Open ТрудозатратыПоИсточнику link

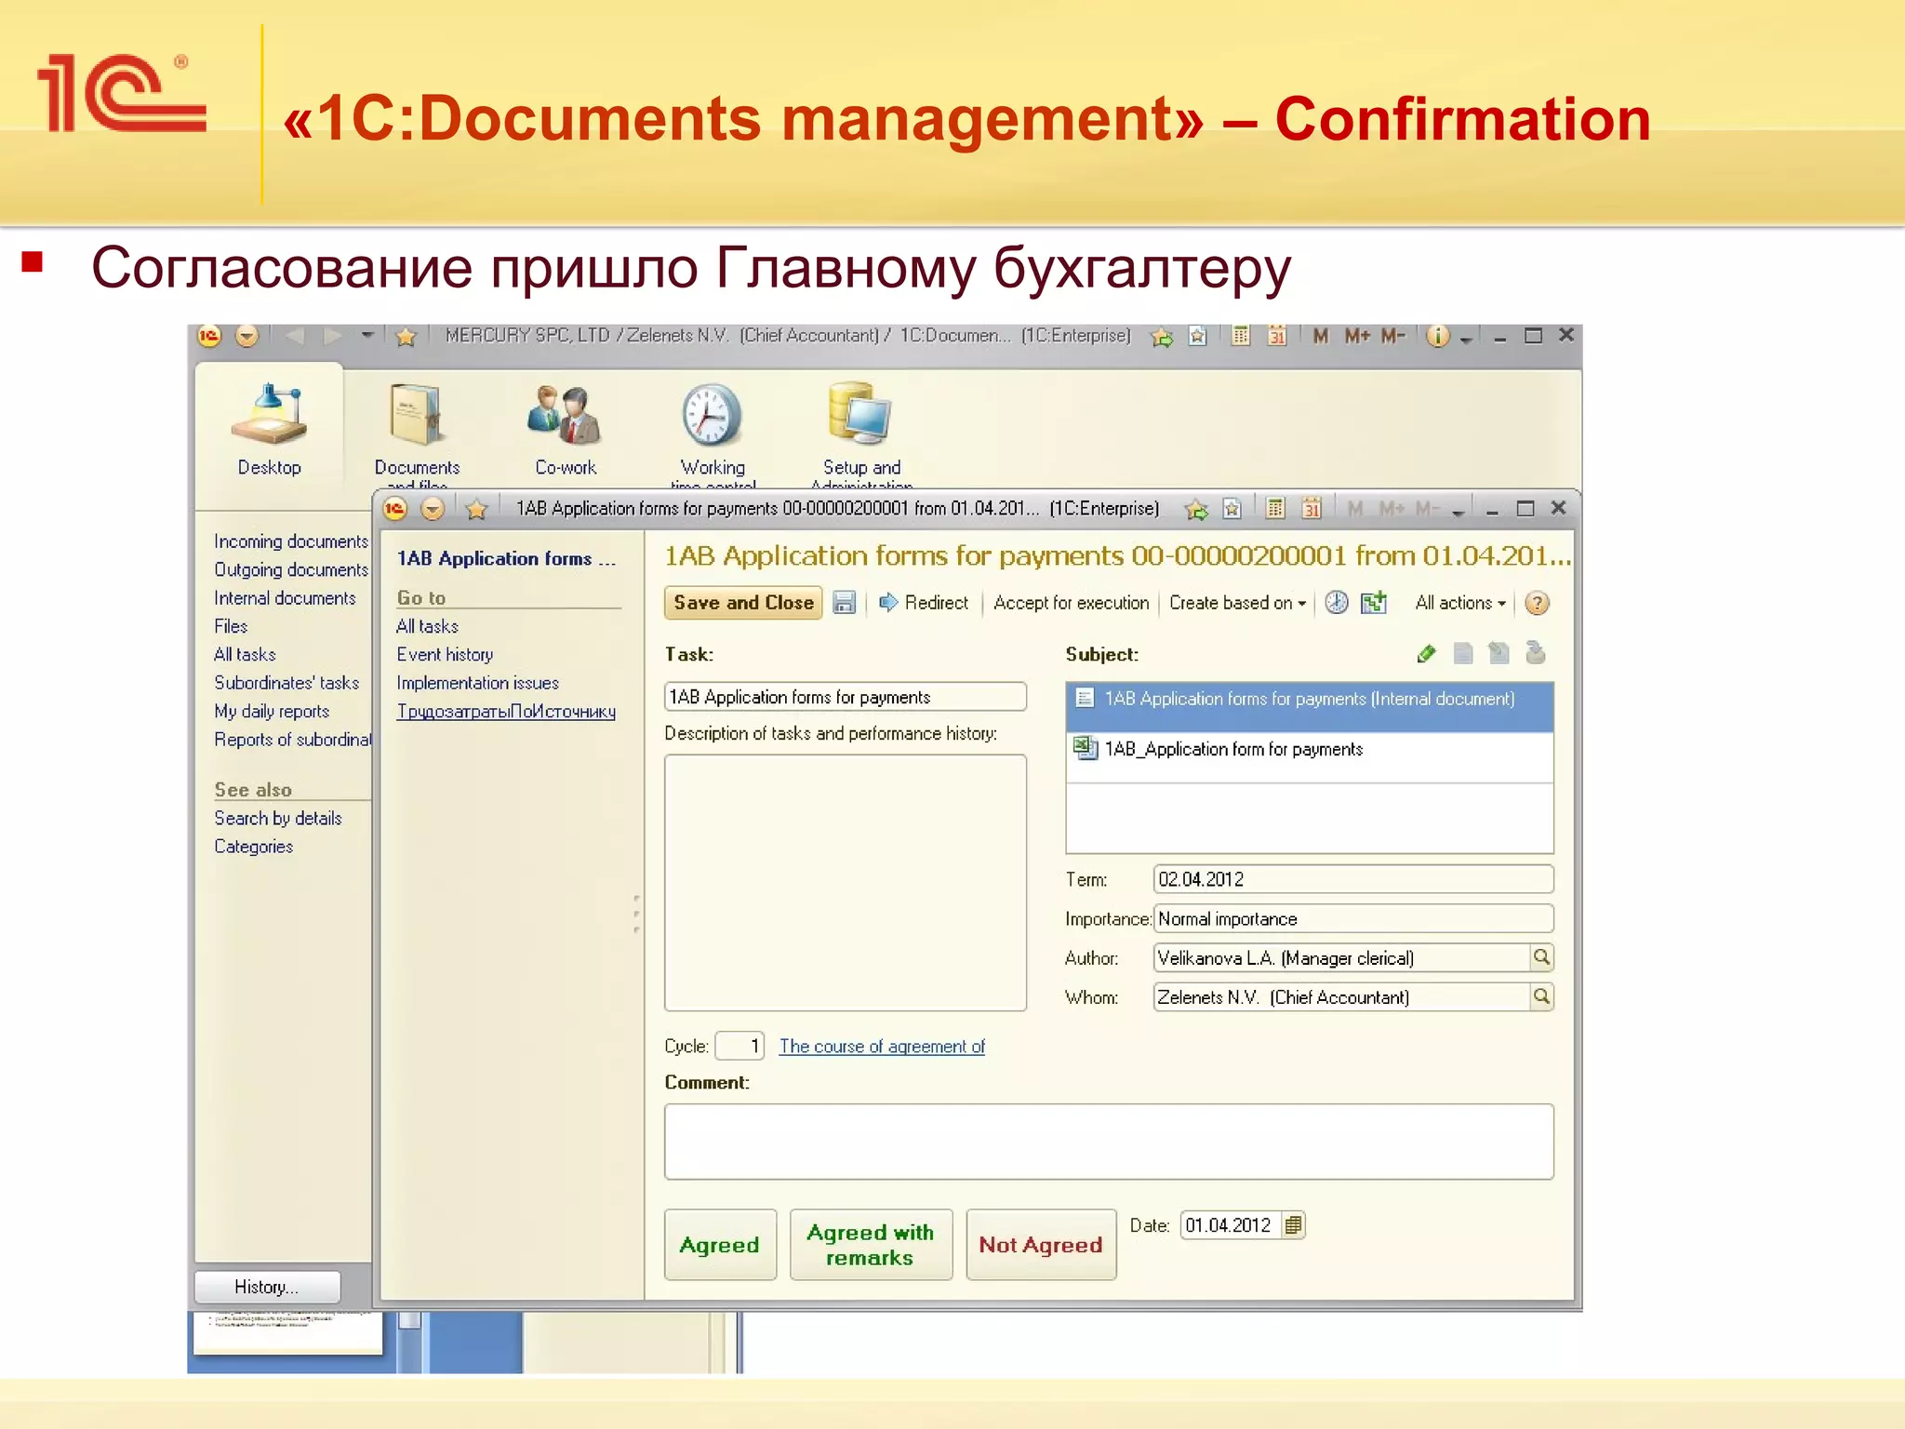pos(506,712)
